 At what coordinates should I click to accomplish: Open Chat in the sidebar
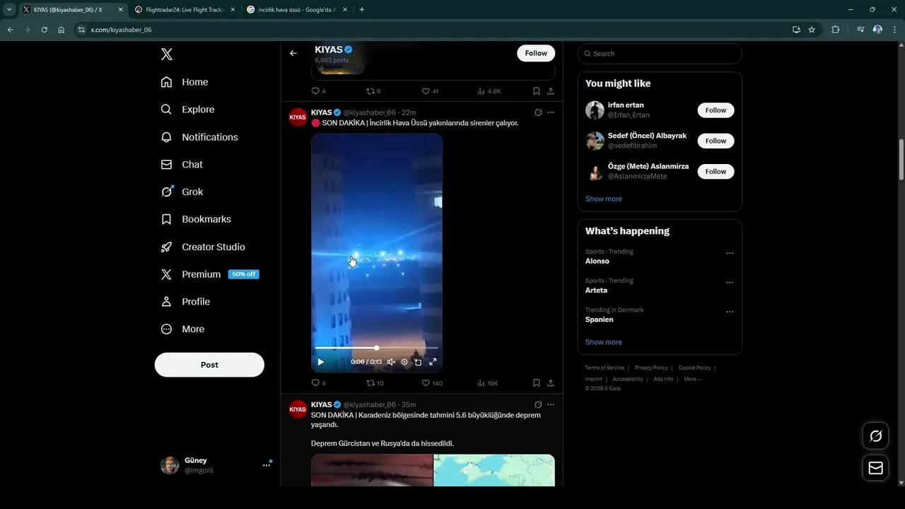pos(182,165)
